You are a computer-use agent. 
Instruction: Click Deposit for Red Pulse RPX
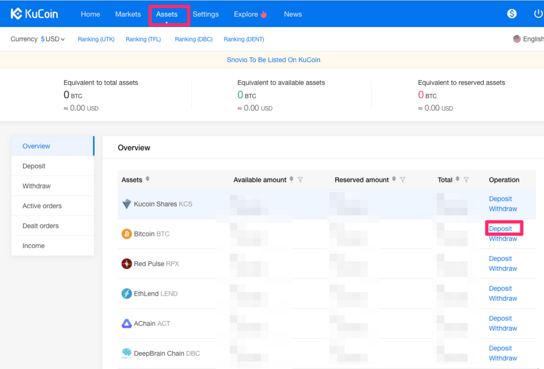click(500, 259)
